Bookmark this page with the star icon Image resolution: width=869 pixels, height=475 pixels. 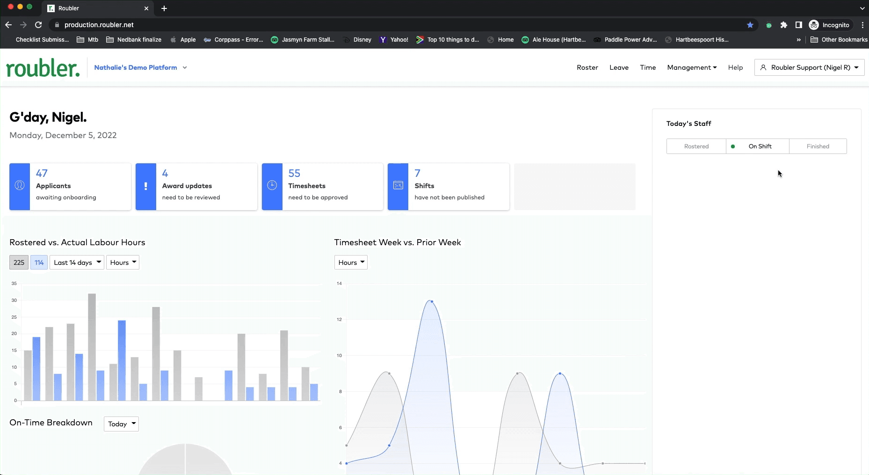point(750,25)
